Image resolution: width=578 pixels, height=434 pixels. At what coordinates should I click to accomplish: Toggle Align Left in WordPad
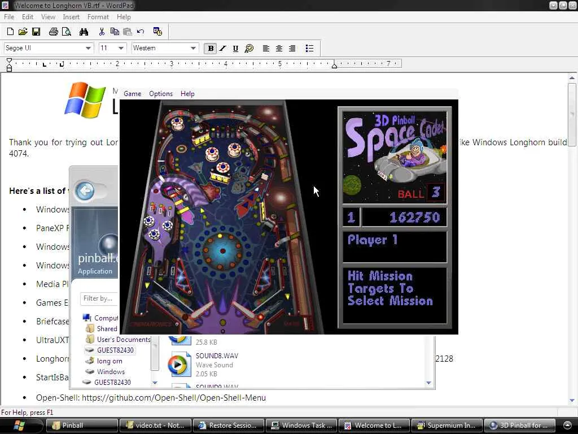click(x=266, y=49)
